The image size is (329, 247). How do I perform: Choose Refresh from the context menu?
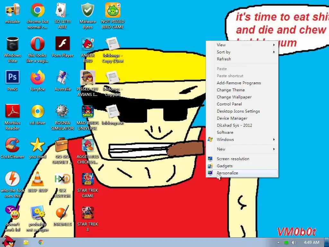coord(242,59)
